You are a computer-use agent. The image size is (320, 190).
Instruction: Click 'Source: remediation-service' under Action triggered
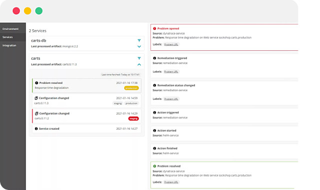click(x=170, y=118)
